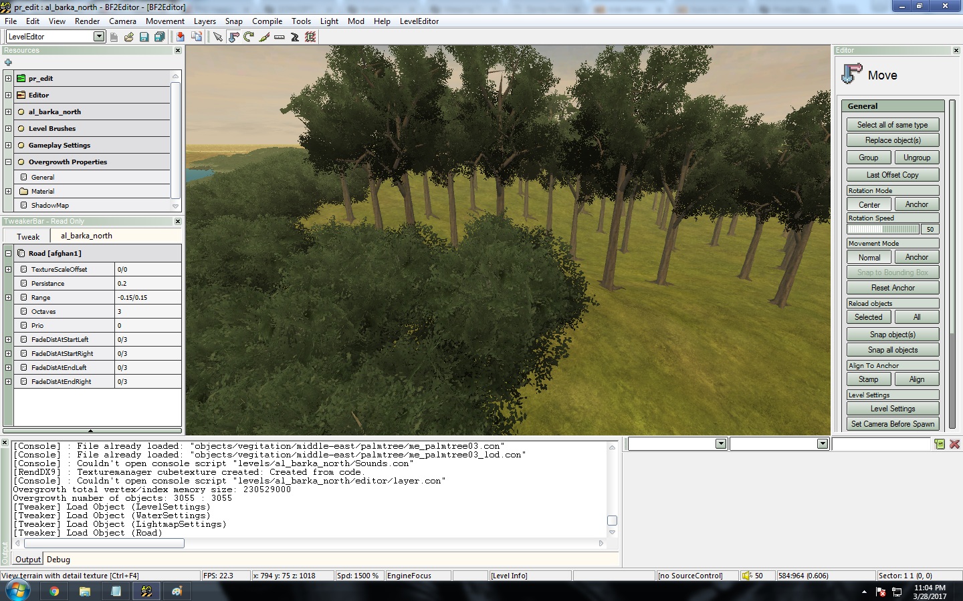The image size is (963, 601).
Task: Expand the al_barka_north tree node
Action: click(x=8, y=112)
